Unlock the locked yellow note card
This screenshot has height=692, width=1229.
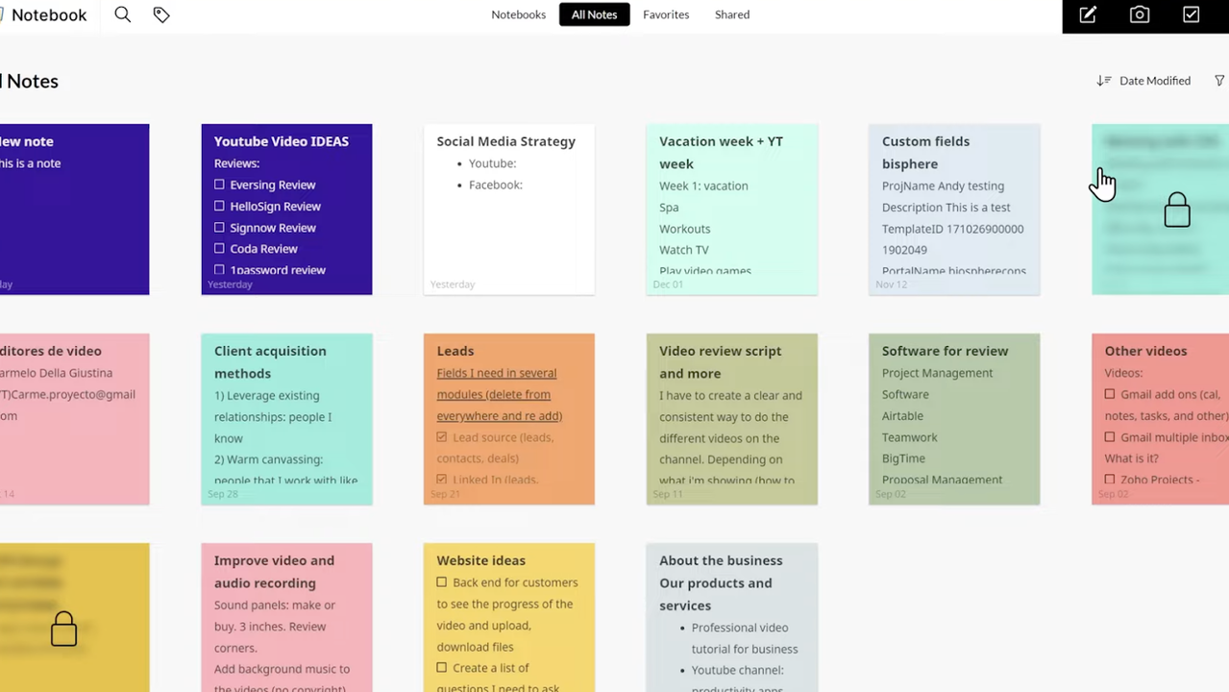(x=64, y=630)
